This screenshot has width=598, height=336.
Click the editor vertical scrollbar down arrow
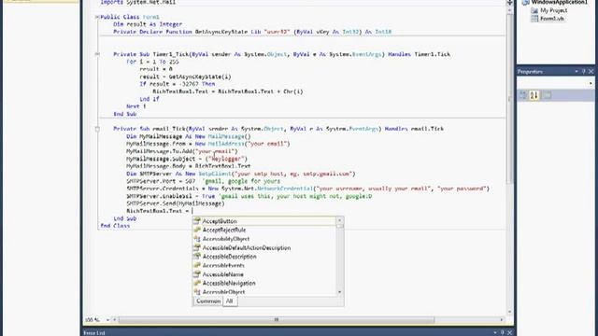click(x=509, y=312)
